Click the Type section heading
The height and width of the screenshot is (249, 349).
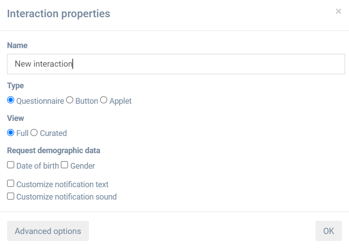15,86
